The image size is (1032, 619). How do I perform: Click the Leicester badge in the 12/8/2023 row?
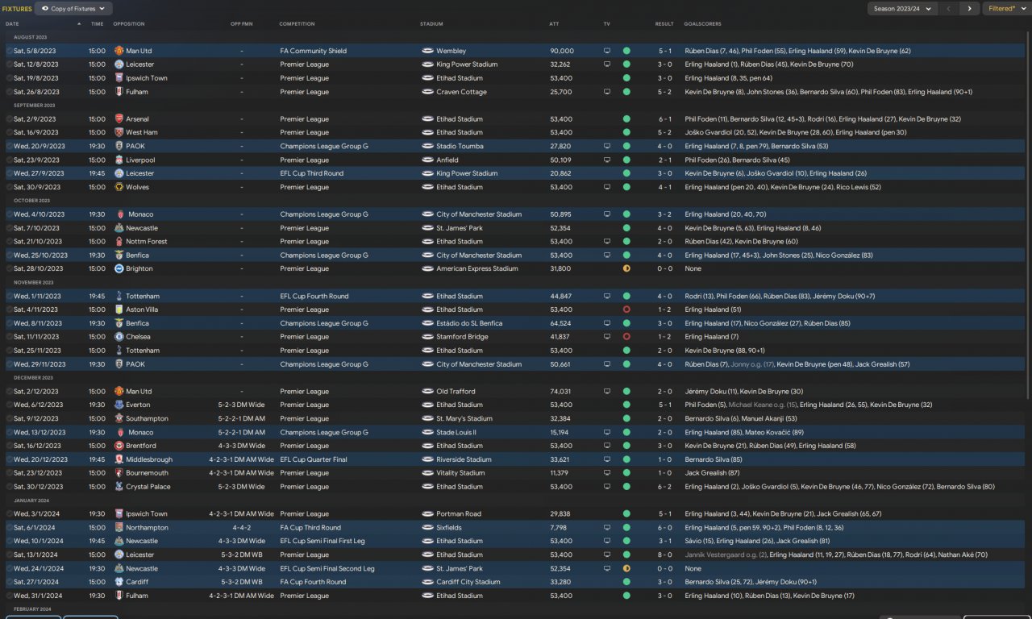click(119, 64)
